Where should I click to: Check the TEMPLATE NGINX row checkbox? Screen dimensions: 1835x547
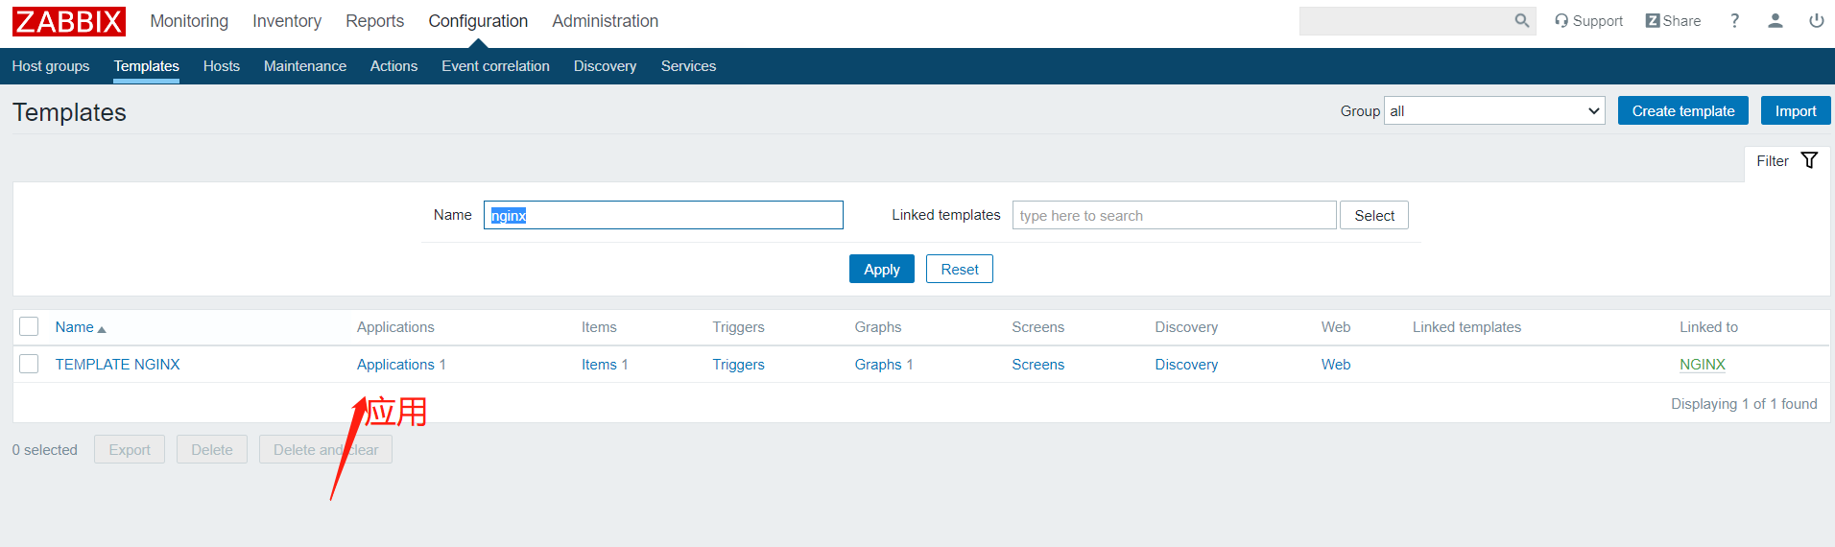coord(29,364)
